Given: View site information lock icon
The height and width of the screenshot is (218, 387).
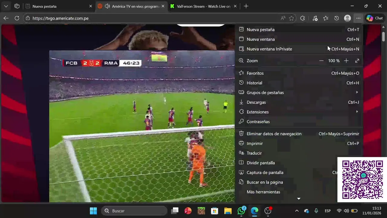Looking at the screenshot, I should coord(28,18).
